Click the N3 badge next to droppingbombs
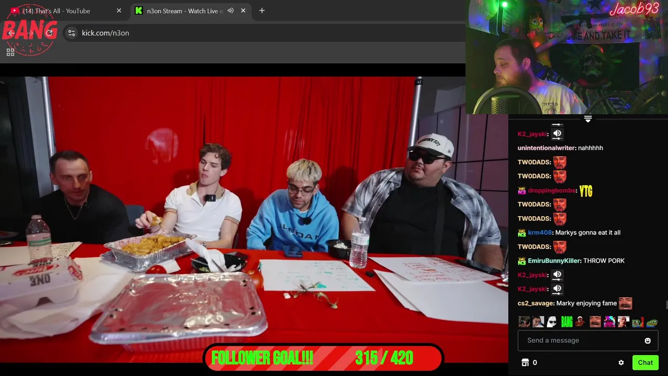 click(x=522, y=191)
